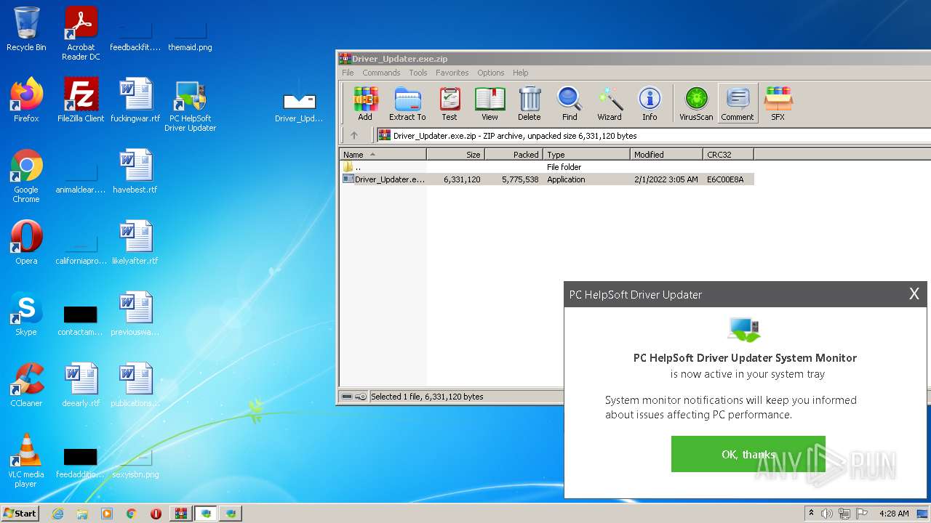Click the Action Center flag tray icon
Viewport: 931px width, 523px height.
(x=862, y=514)
